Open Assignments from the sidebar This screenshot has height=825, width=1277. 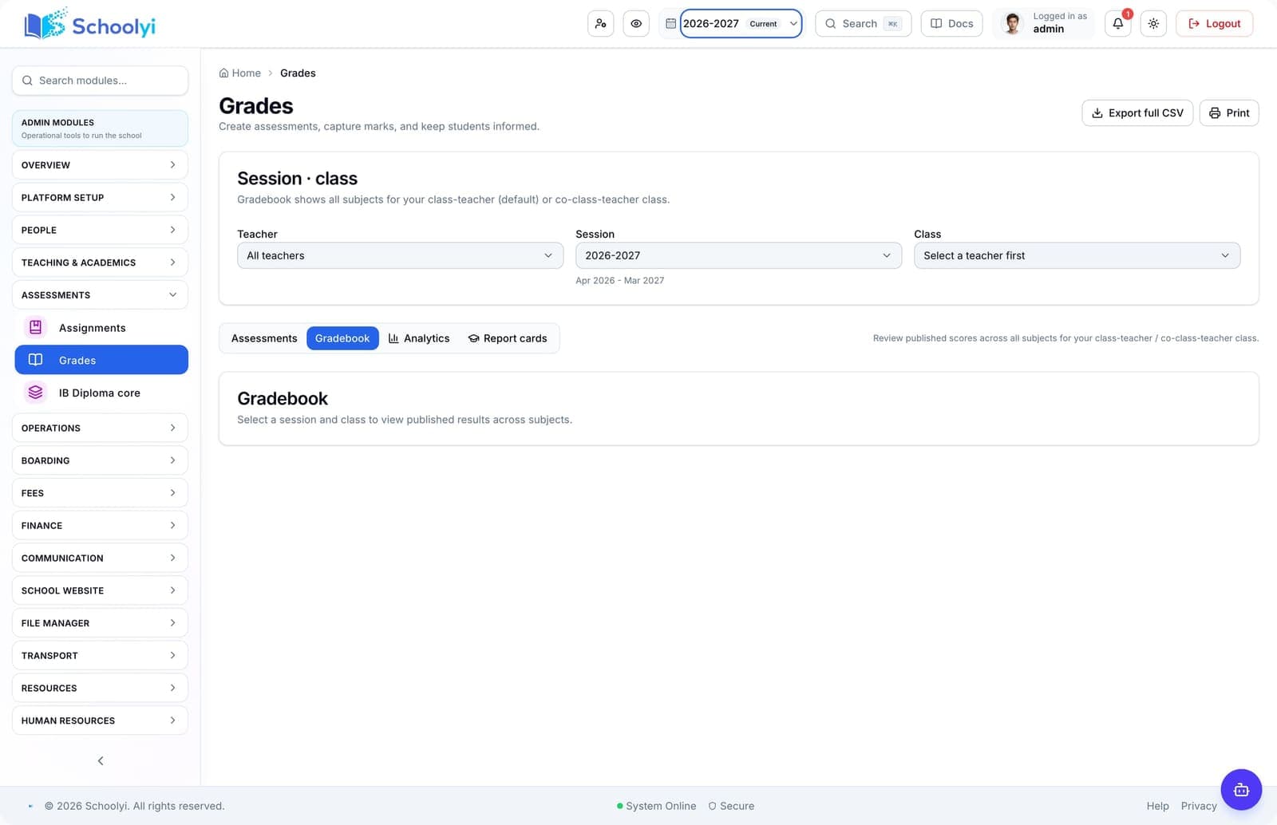point(101,328)
